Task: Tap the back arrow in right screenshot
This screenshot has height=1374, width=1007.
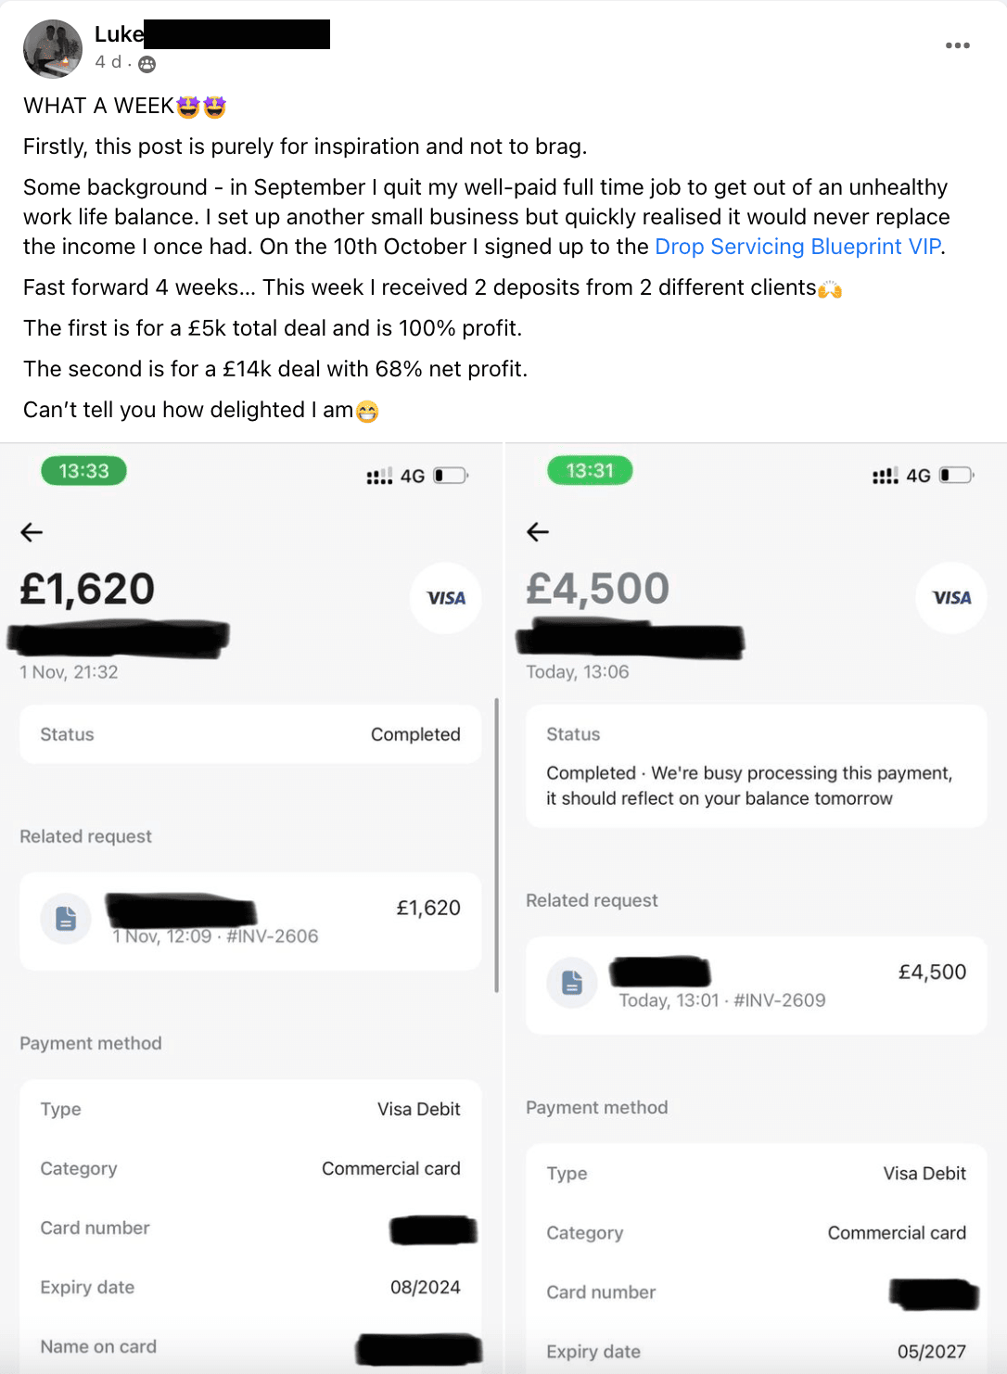Action: point(538,532)
